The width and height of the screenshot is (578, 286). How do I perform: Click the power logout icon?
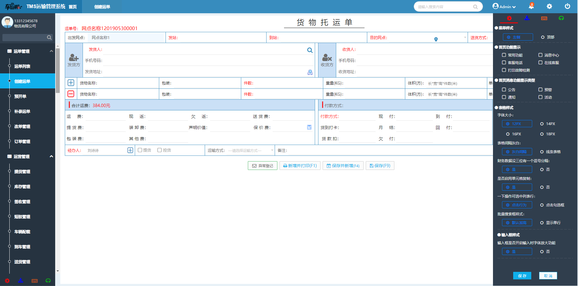point(567,7)
